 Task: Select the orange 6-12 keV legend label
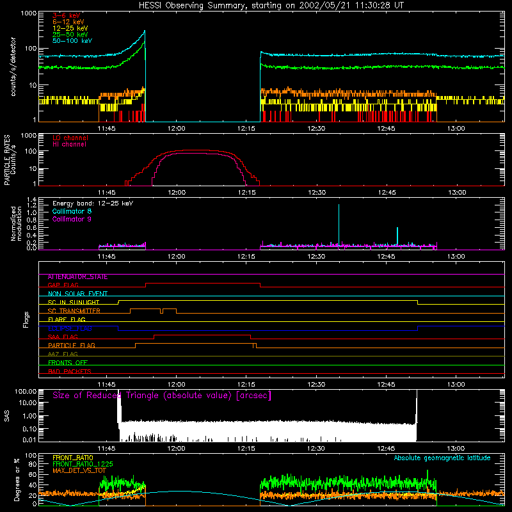tap(68, 22)
